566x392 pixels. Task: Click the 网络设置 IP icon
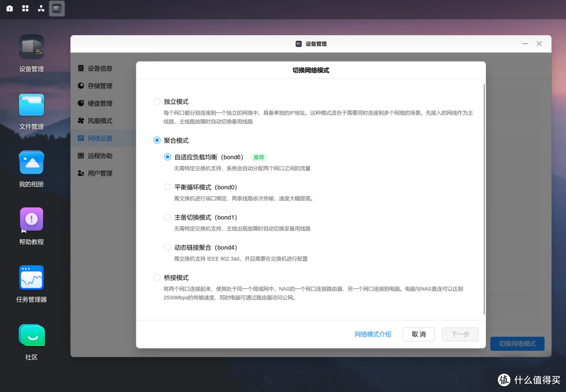(81, 138)
